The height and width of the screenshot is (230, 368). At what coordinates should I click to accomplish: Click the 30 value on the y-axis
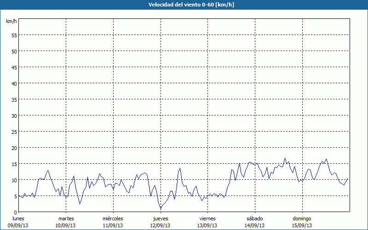14,115
